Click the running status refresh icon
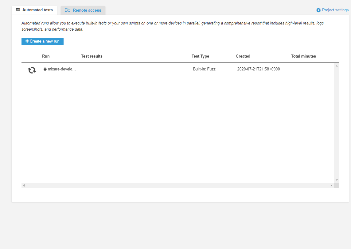351x249 pixels. point(32,70)
